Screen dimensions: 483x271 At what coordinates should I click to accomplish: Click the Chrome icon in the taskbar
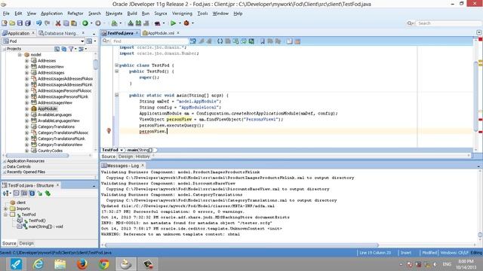point(104,264)
